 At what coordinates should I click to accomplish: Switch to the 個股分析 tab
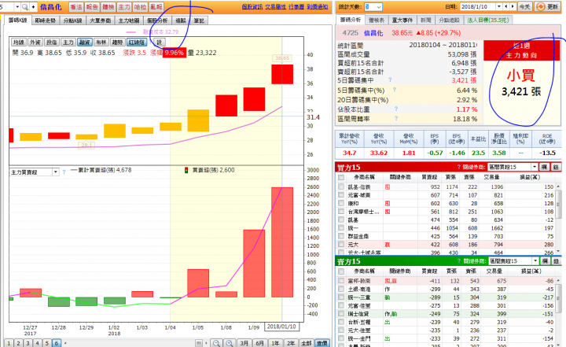point(157,20)
